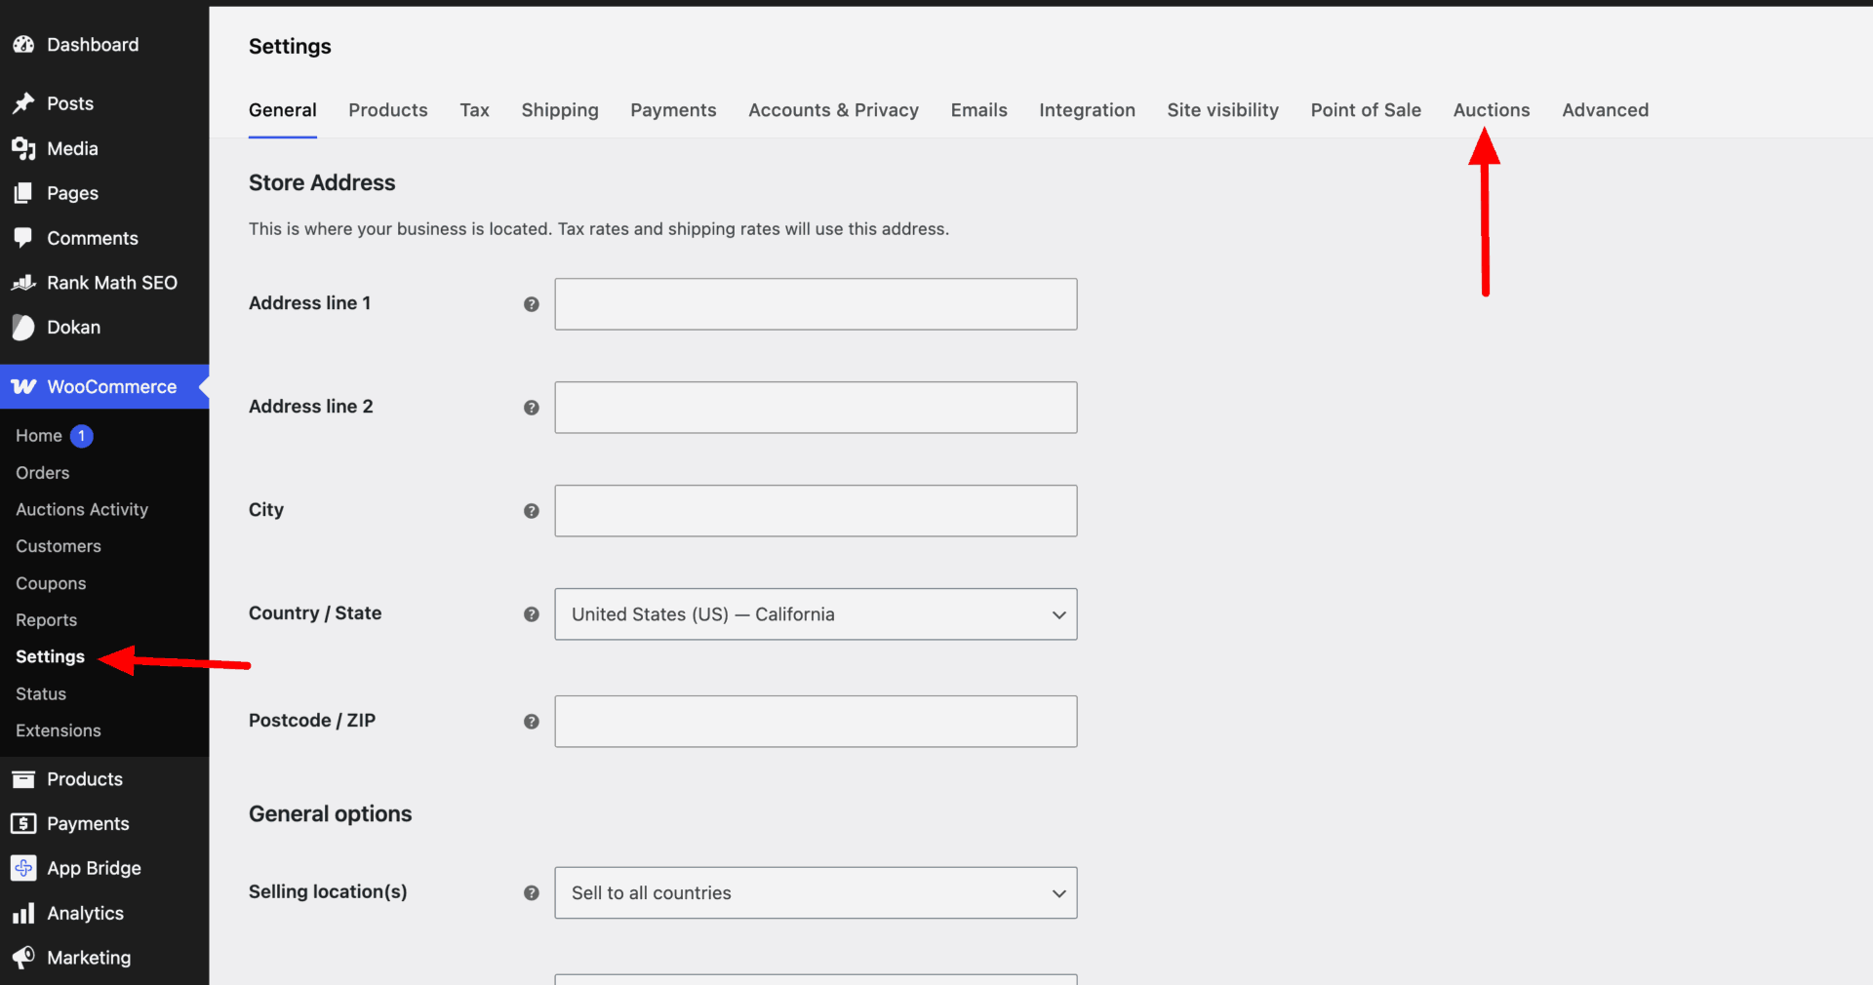
Task: Open the Emails settings tab
Action: 979,110
